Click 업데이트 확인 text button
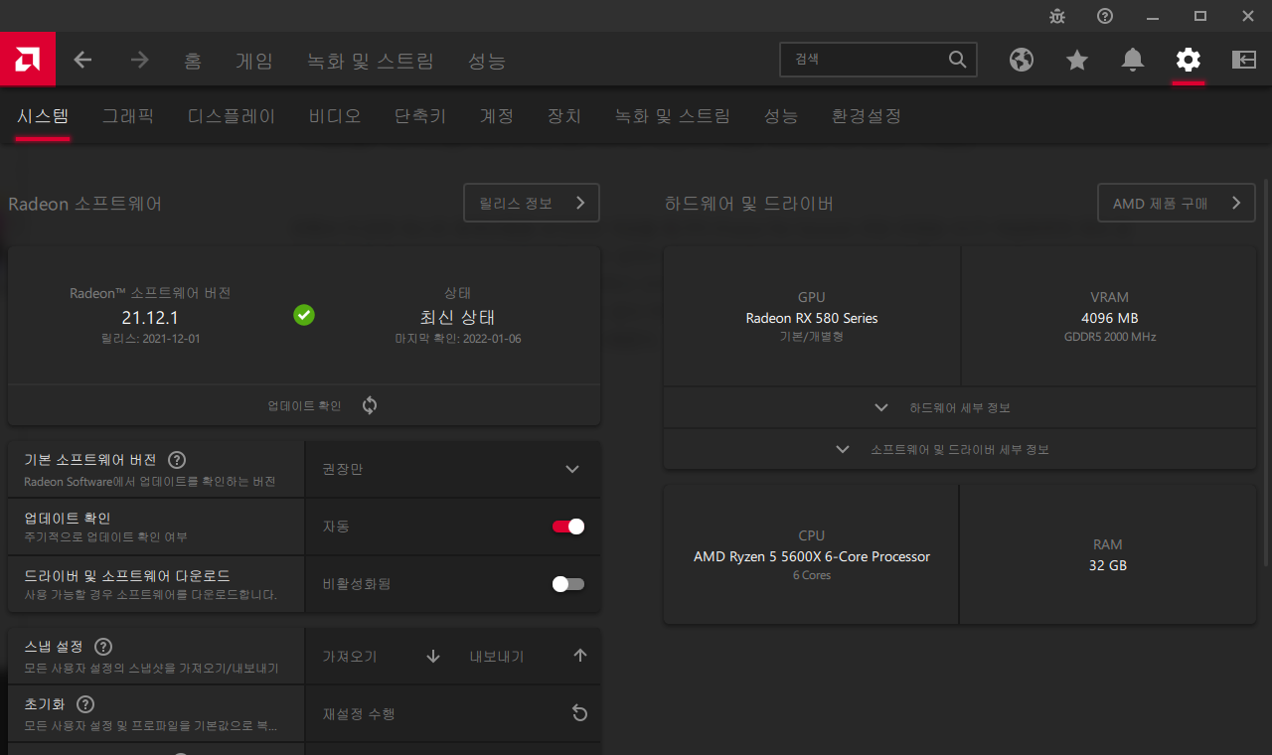1272x755 pixels. (304, 405)
